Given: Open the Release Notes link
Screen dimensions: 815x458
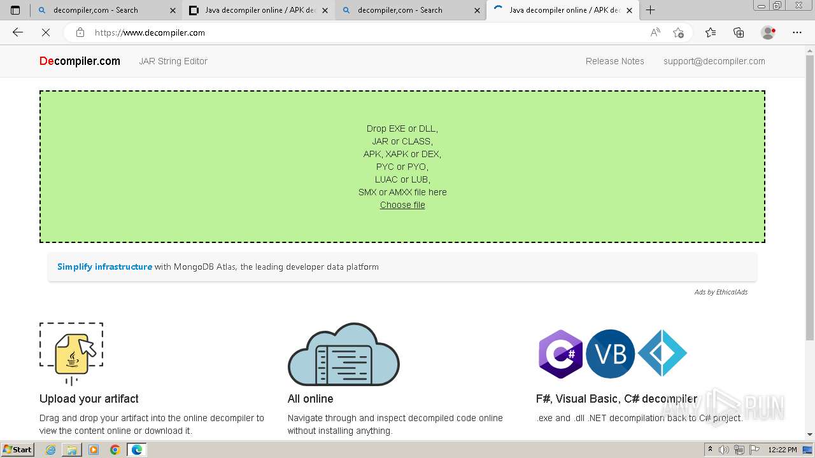Looking at the screenshot, I should coord(615,61).
